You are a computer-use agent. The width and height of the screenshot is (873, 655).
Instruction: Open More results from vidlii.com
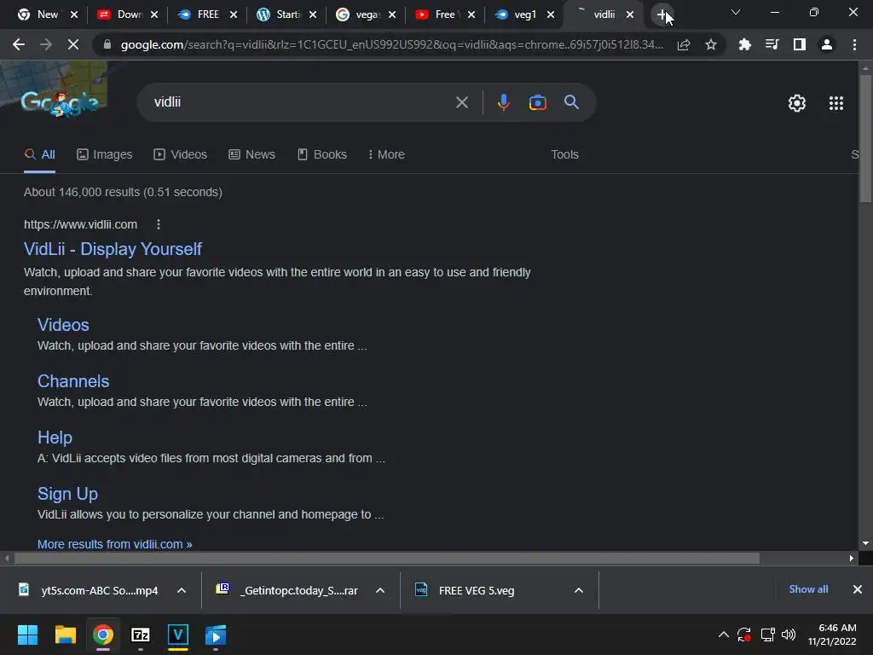[115, 544]
